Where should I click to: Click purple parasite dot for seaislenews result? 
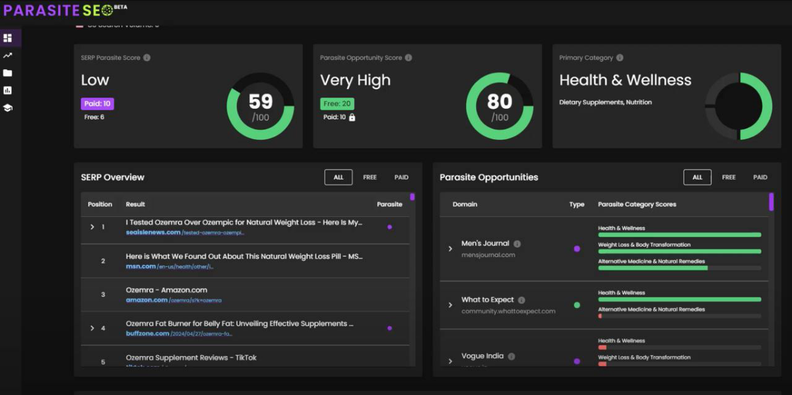coord(389,227)
